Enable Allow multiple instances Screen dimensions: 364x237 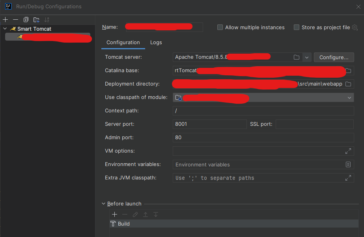click(x=220, y=27)
